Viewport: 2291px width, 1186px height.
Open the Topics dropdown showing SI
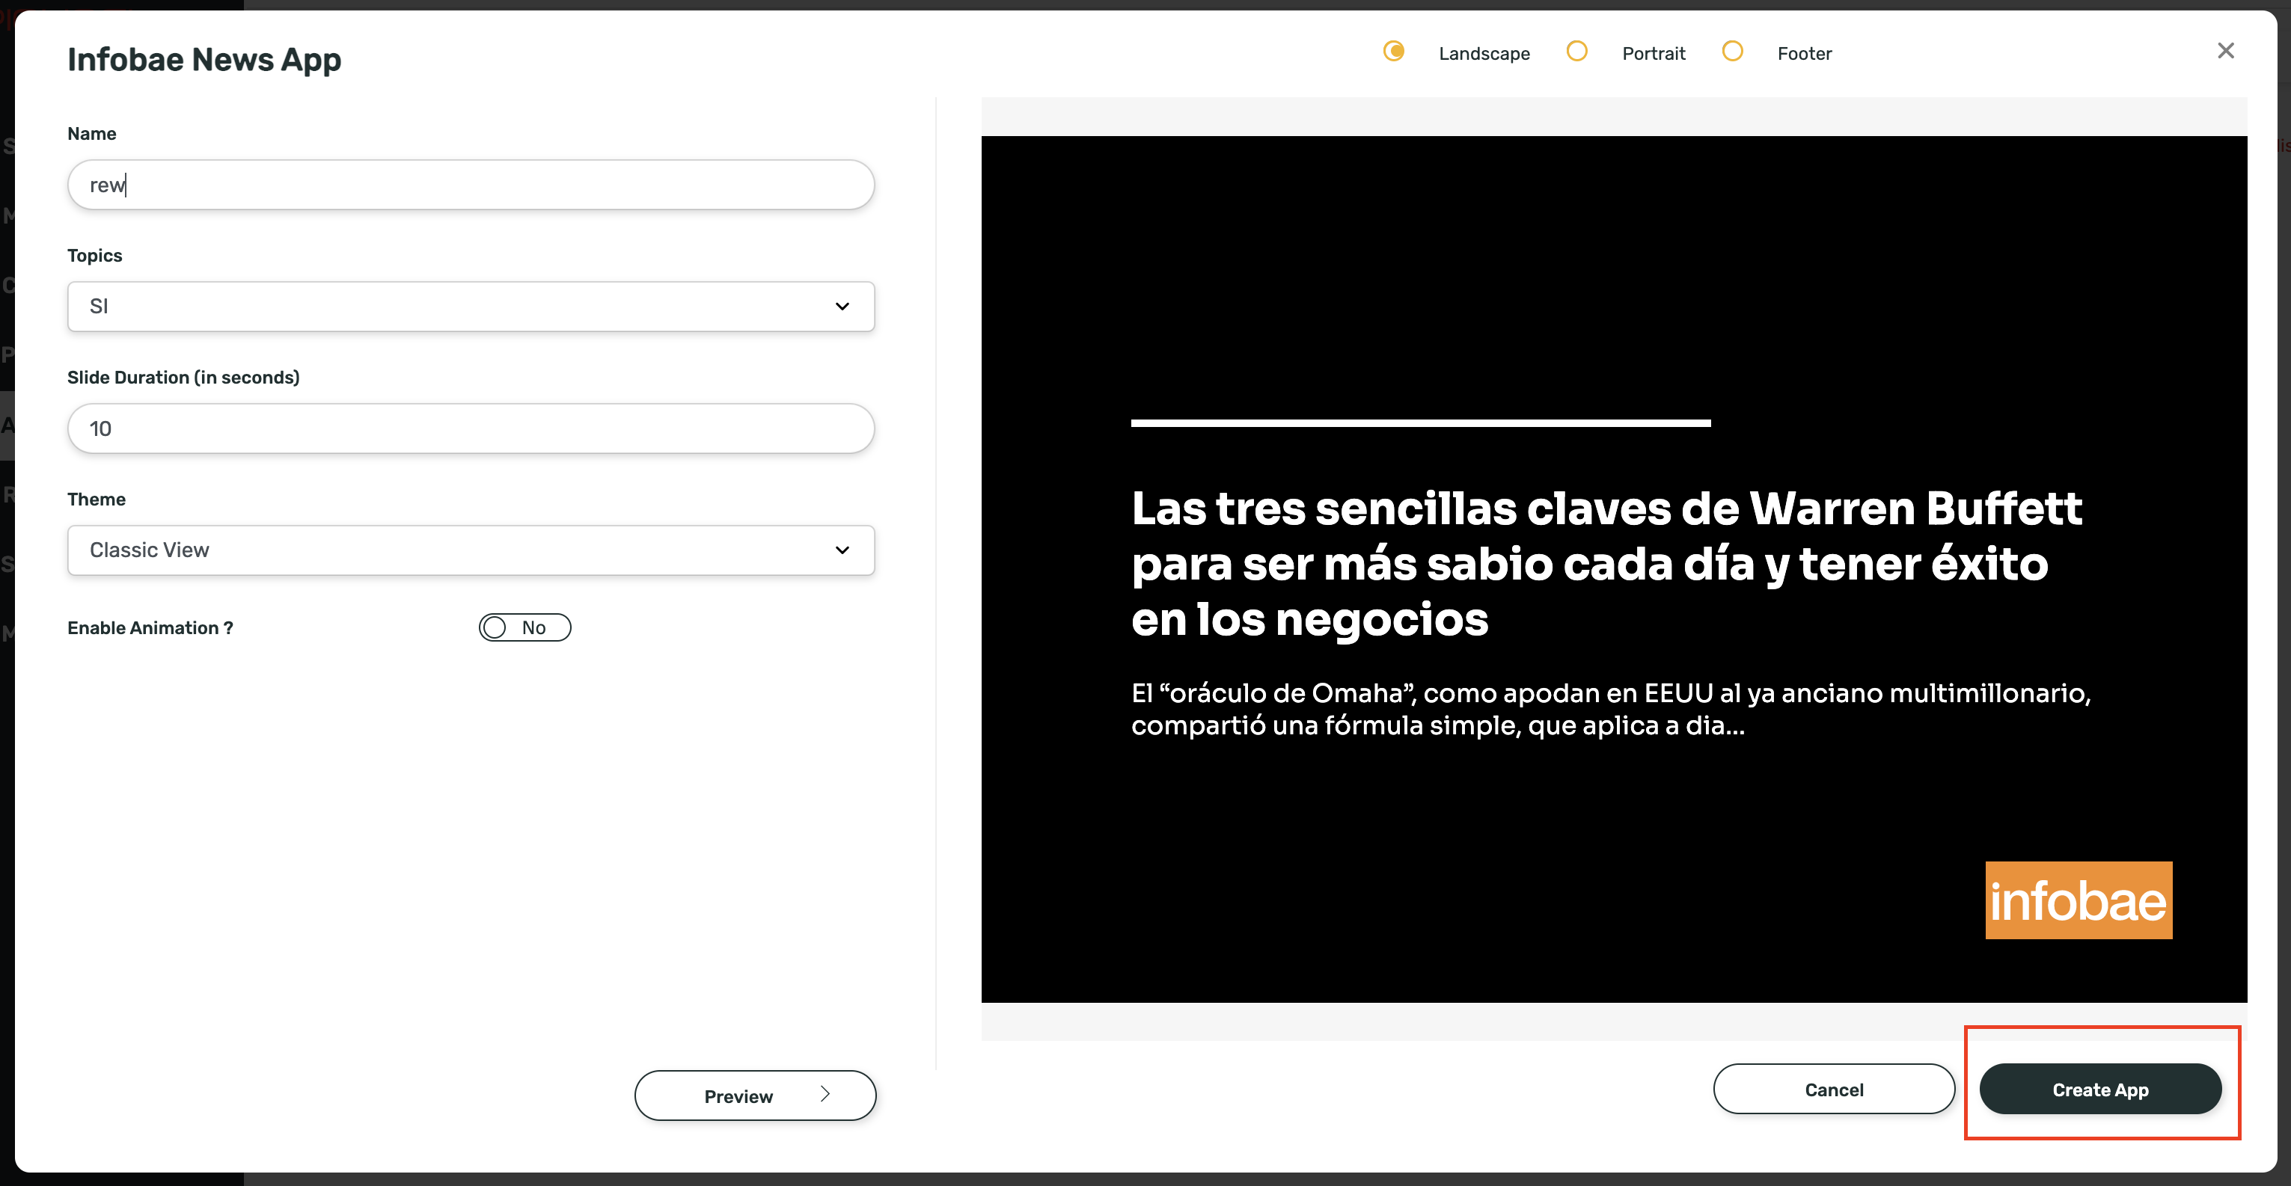(x=471, y=307)
